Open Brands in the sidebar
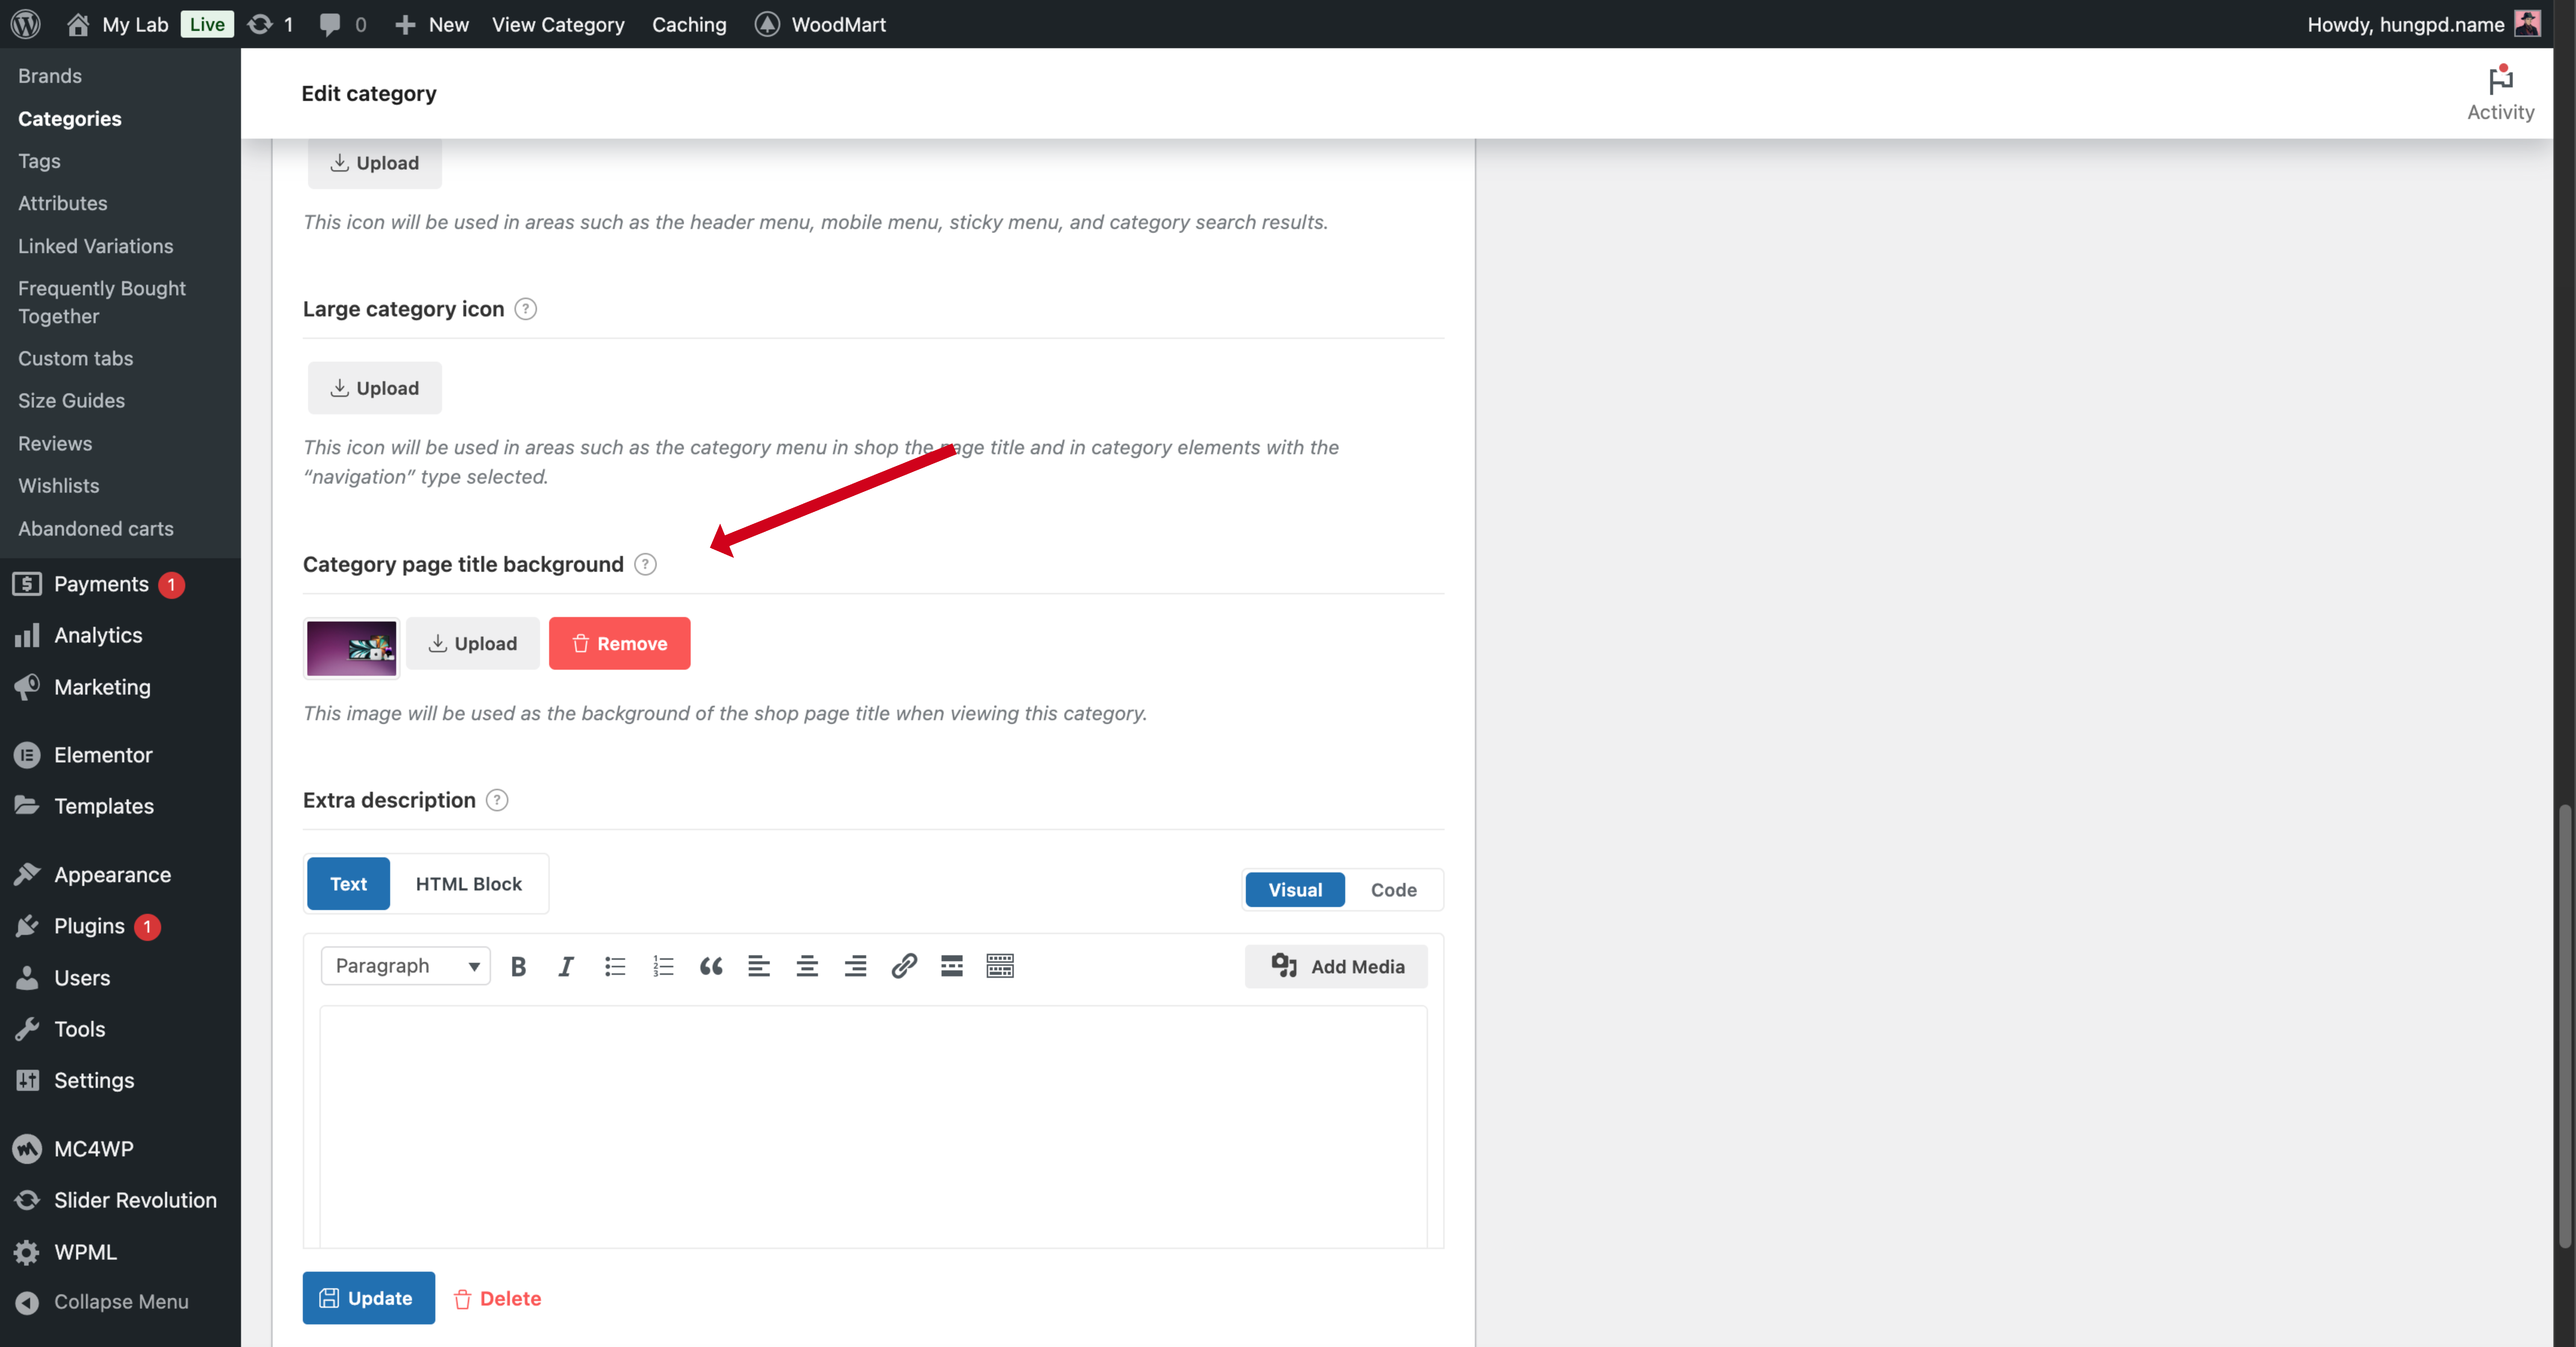 coord(50,76)
